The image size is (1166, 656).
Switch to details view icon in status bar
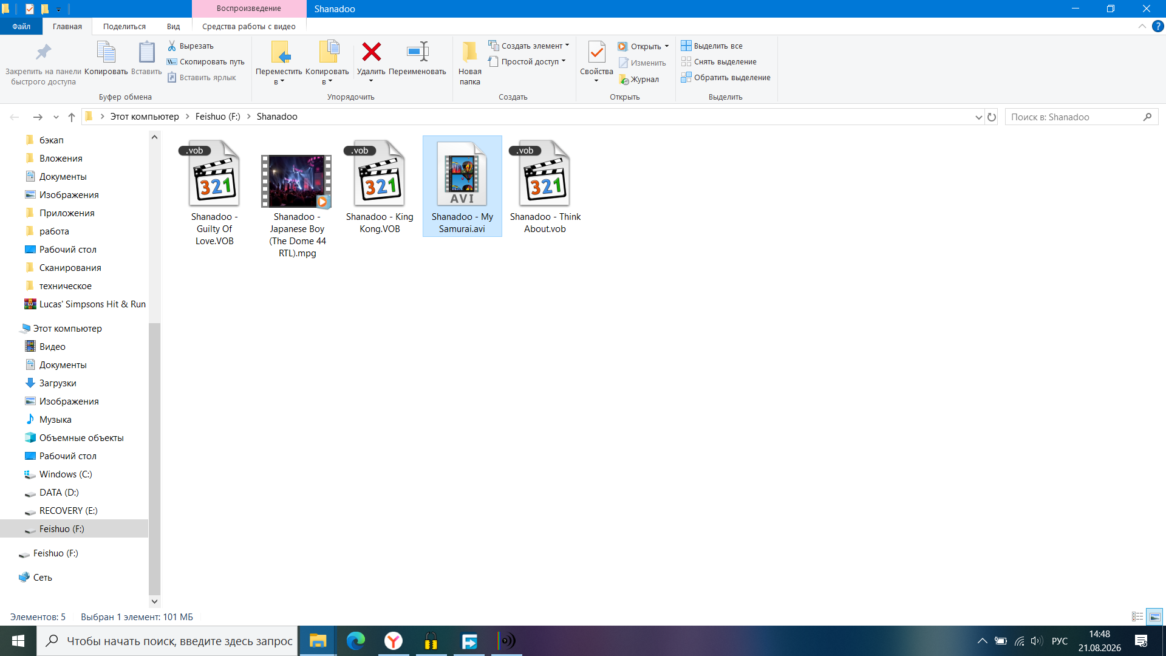click(x=1137, y=617)
